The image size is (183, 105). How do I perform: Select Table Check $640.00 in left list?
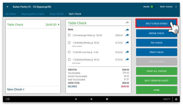coord(33,25)
